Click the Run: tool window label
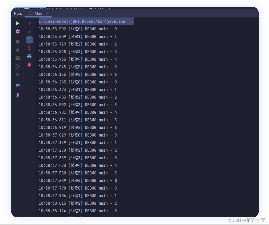 tap(18, 13)
